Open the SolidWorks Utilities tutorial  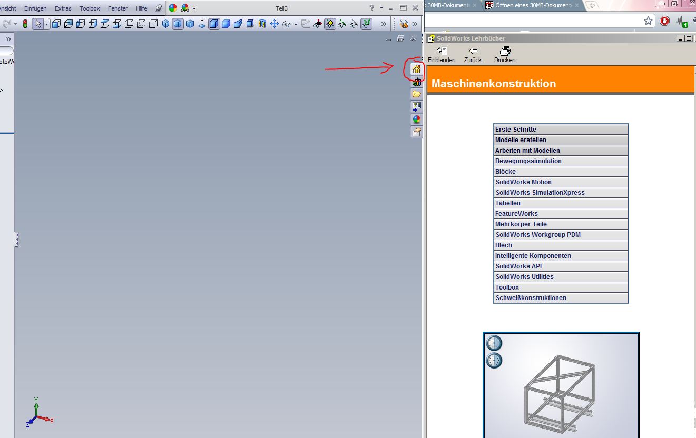coord(561,277)
